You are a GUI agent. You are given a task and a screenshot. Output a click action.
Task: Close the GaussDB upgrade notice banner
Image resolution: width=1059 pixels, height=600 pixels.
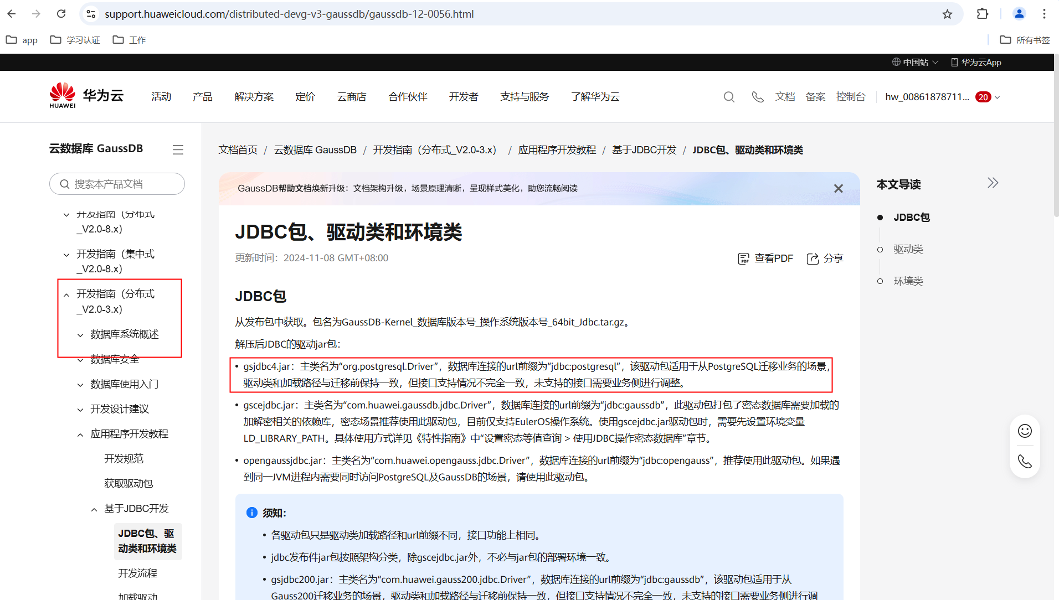[x=839, y=189]
